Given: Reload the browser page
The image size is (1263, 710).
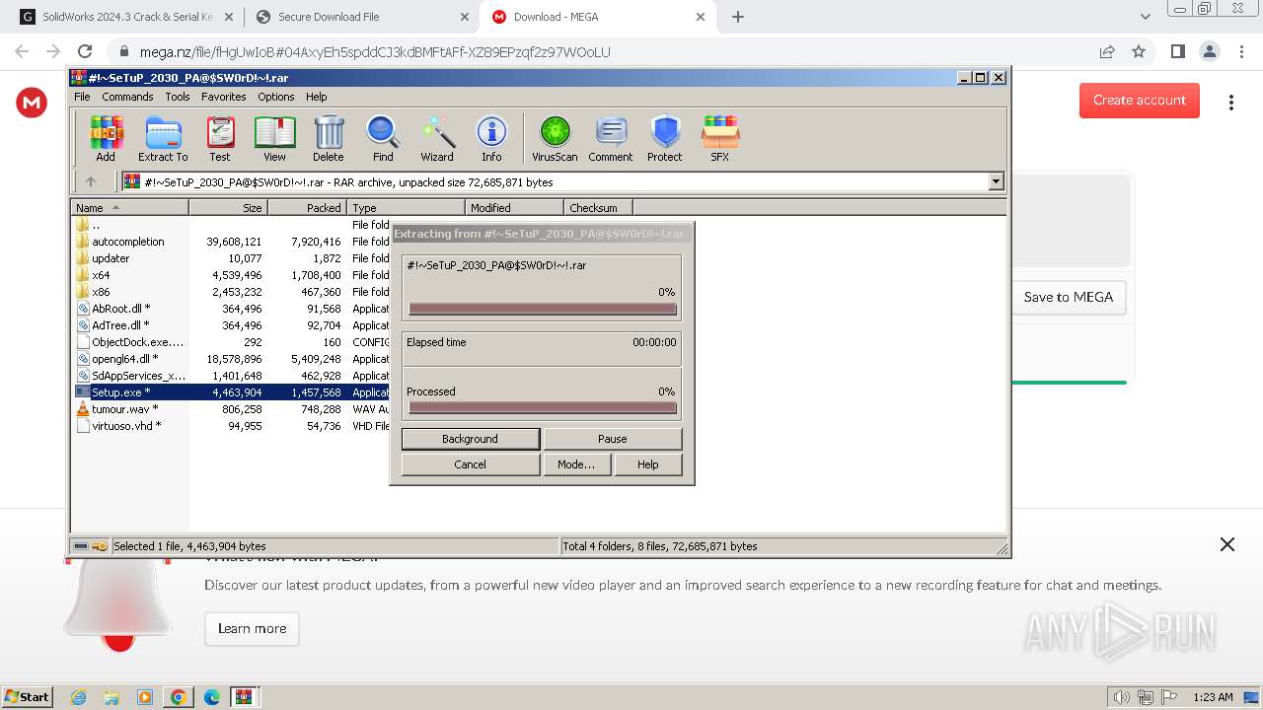Looking at the screenshot, I should (85, 51).
